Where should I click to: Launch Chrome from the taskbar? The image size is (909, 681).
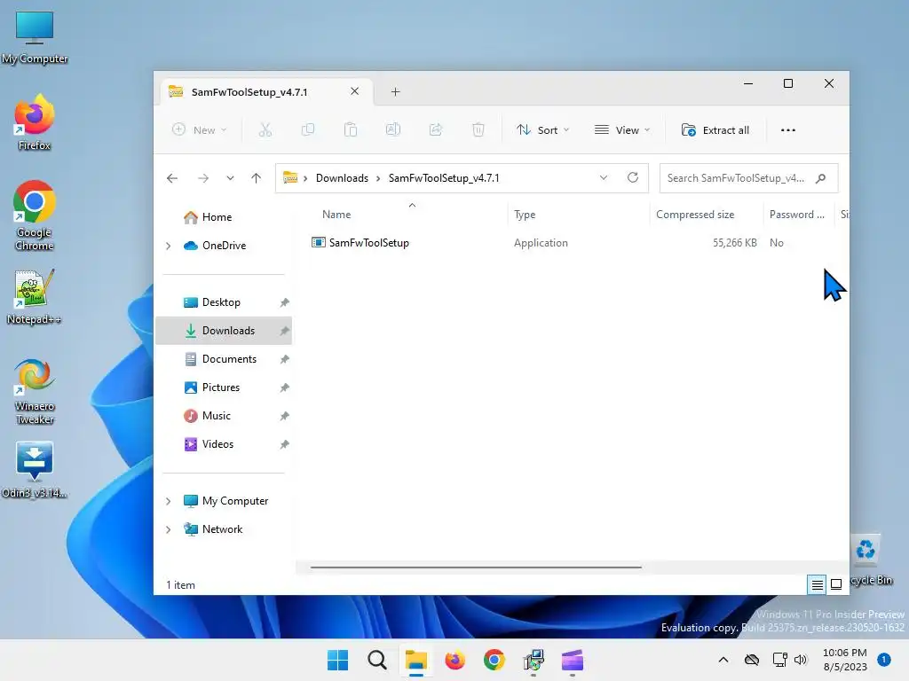tap(494, 660)
